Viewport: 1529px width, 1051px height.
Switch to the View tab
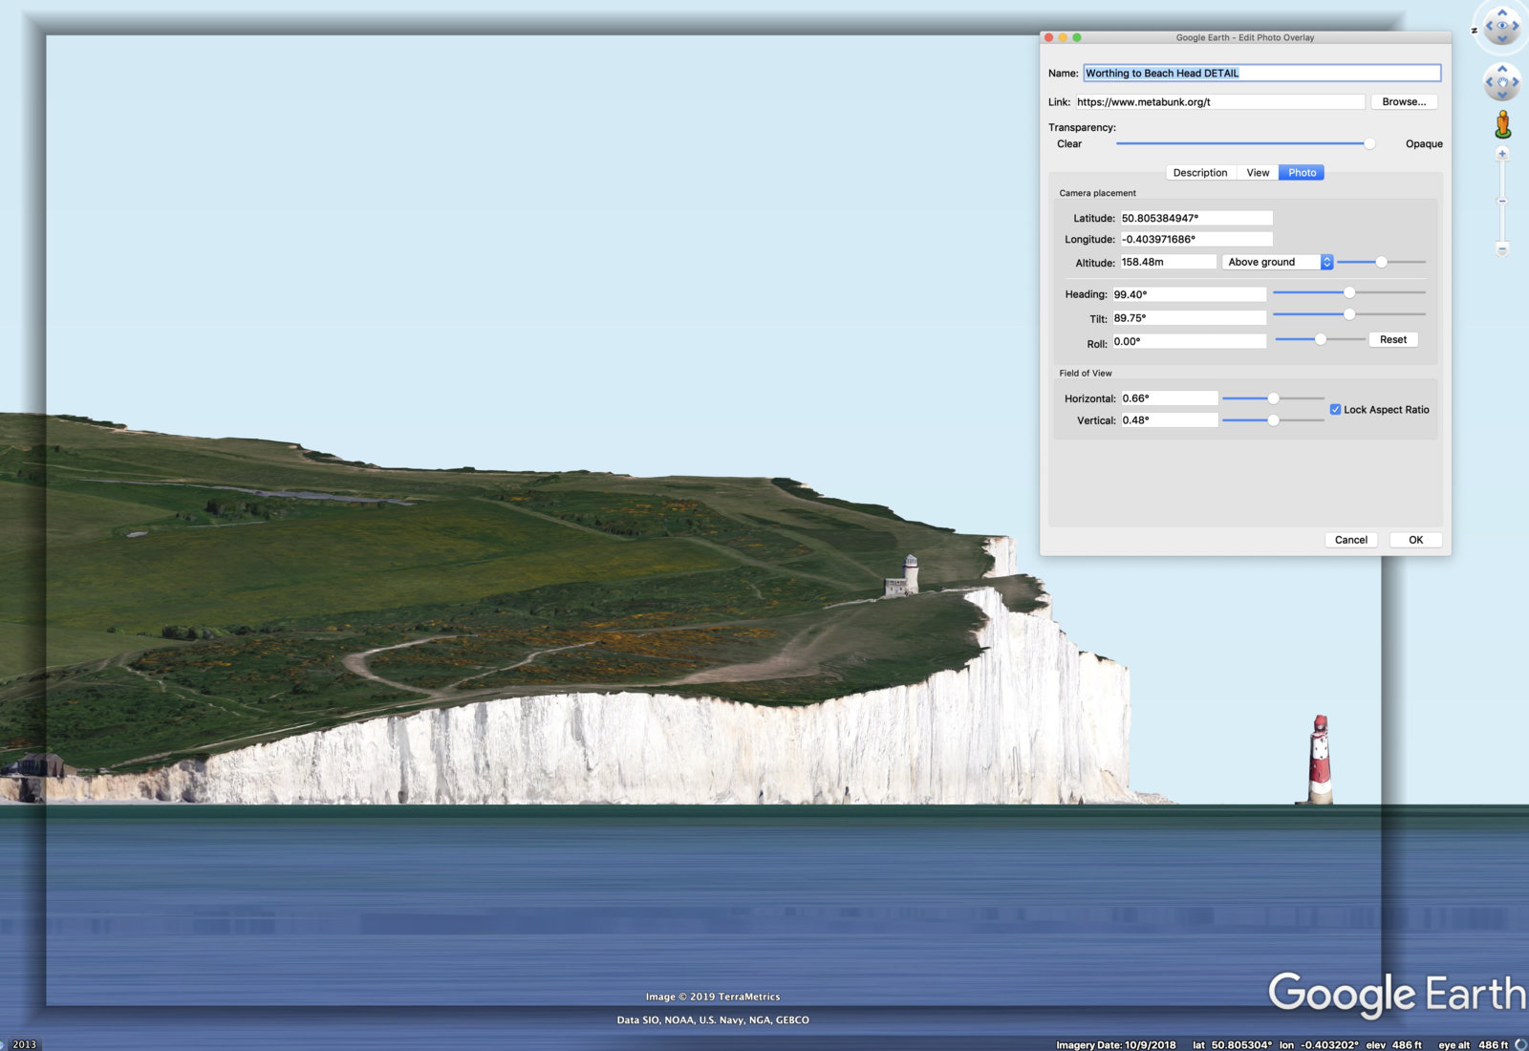pos(1258,173)
